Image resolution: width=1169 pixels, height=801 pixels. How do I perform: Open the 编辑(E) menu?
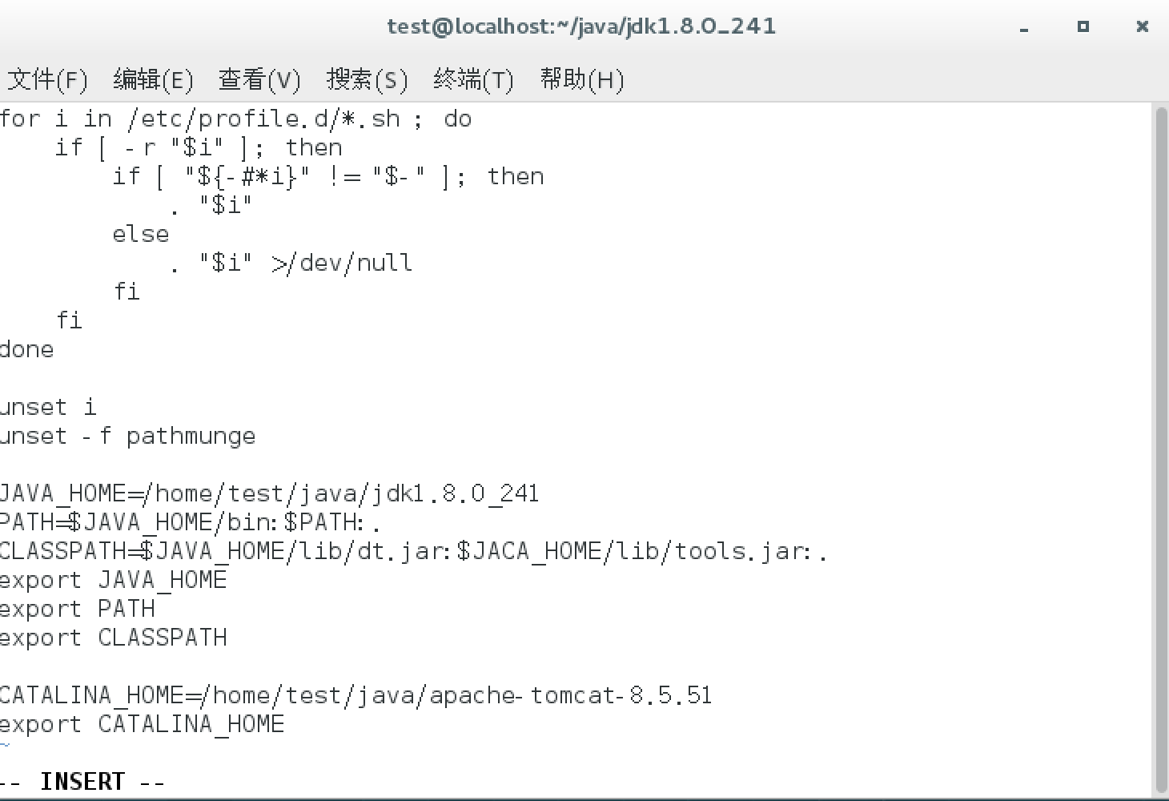click(152, 79)
